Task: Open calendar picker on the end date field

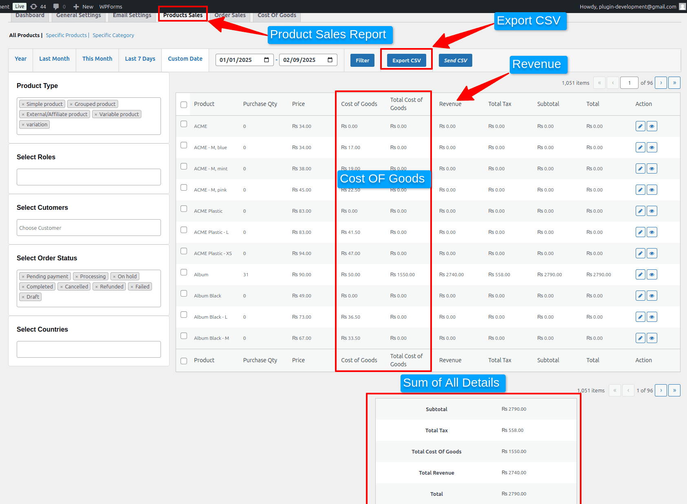Action: [330, 60]
